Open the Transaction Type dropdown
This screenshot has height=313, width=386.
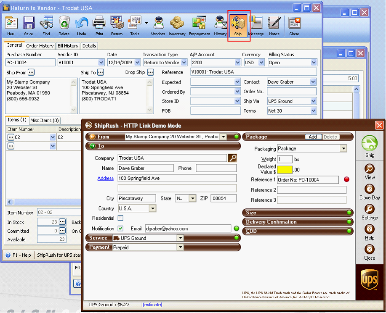[184, 63]
